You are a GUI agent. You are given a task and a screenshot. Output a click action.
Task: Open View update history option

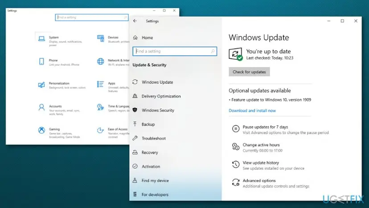(x=261, y=163)
